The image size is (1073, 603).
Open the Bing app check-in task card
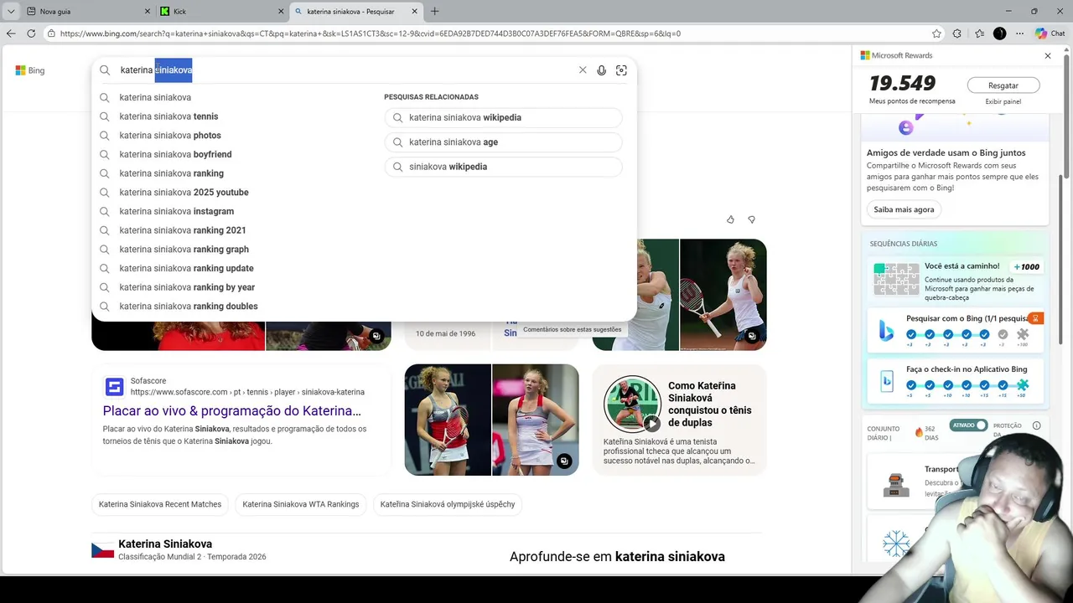[956, 381]
